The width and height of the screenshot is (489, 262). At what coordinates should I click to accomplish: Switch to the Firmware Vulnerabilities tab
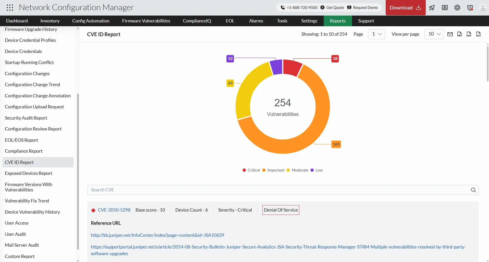146,21
